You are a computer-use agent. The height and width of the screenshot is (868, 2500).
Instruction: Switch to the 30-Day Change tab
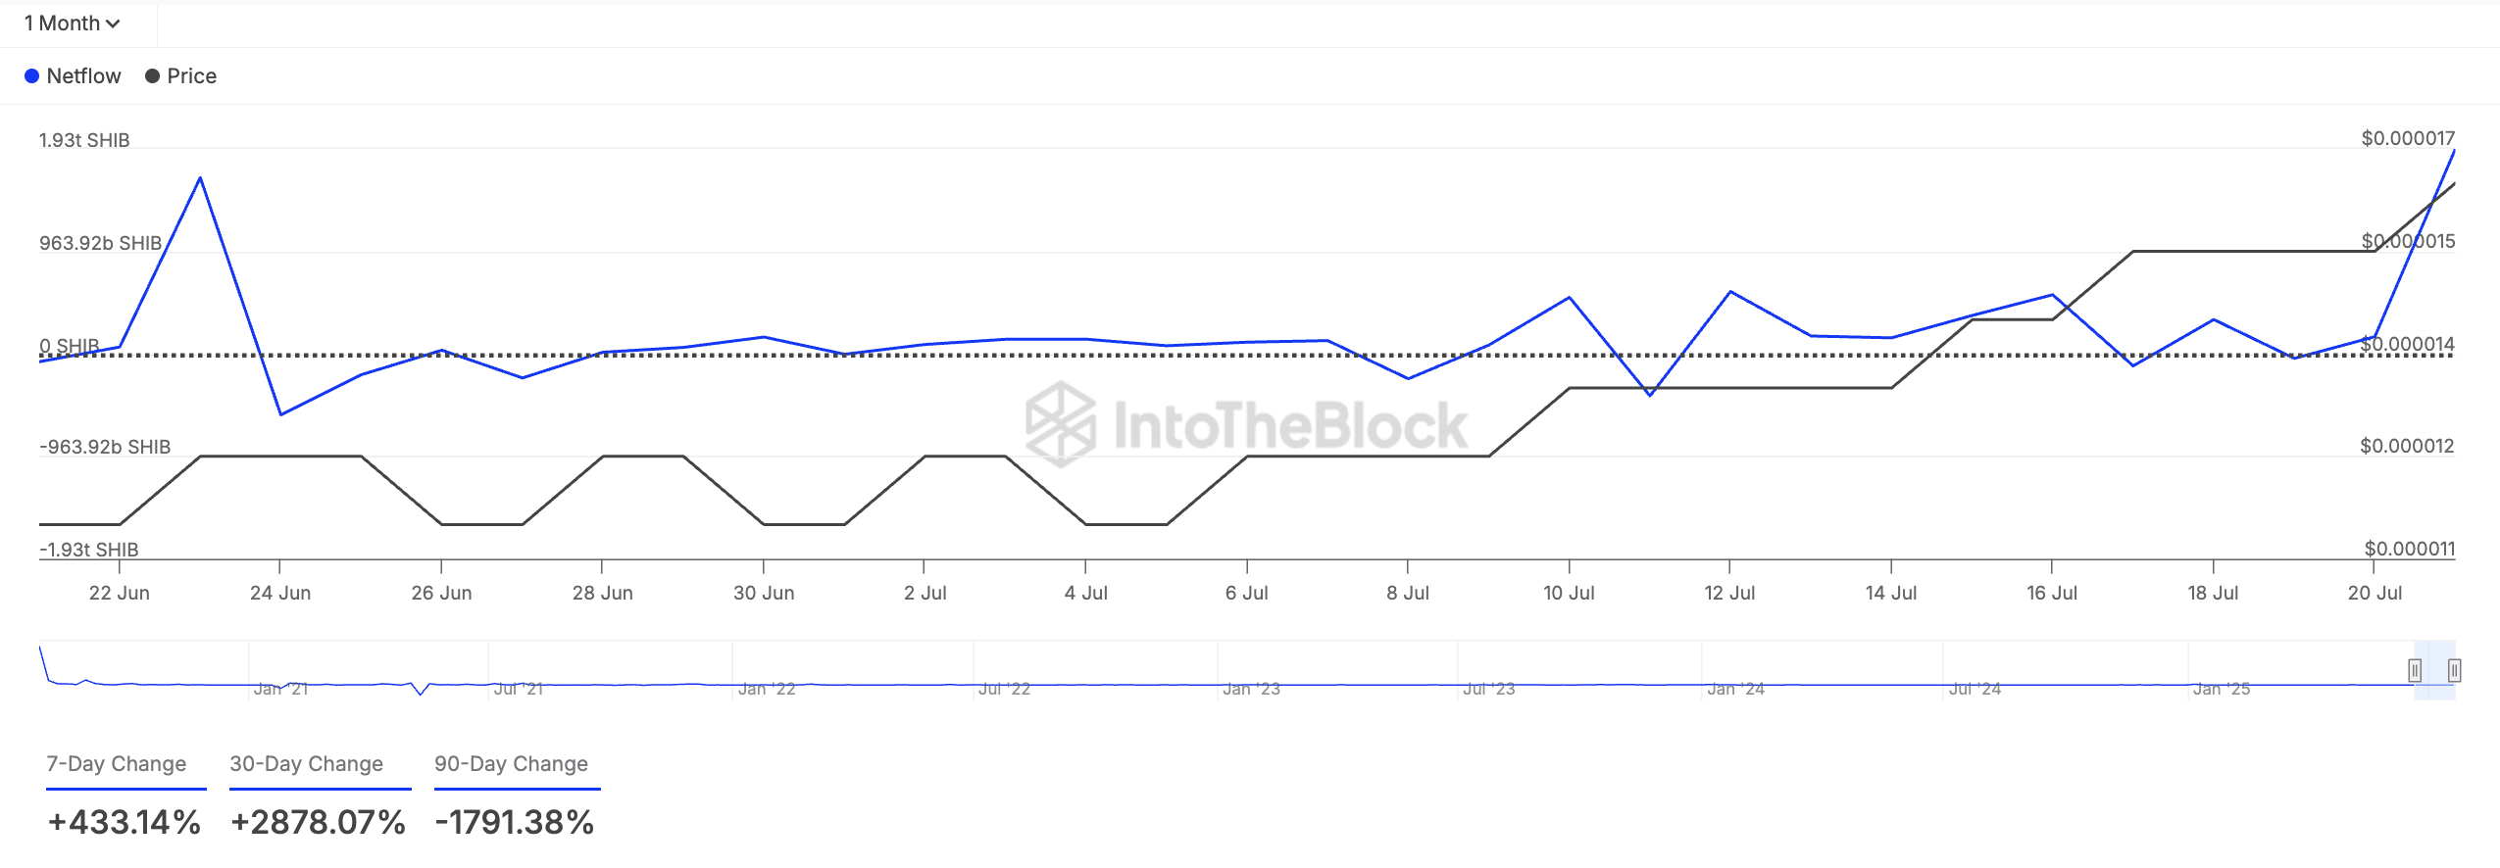tap(306, 763)
